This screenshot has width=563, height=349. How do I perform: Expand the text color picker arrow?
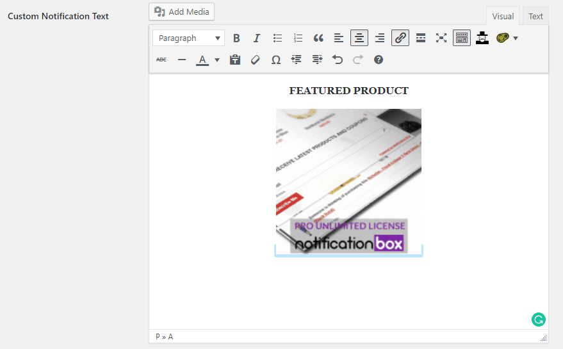pos(217,60)
